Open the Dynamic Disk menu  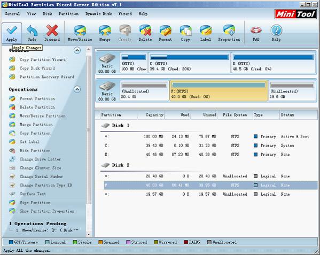pyautogui.click(x=99, y=14)
